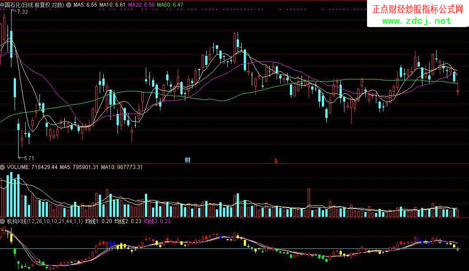Image resolution: width=469 pixels, height=271 pixels.
Task: Select the green MA60: 6.47 label
Action: pyautogui.click(x=170, y=5)
